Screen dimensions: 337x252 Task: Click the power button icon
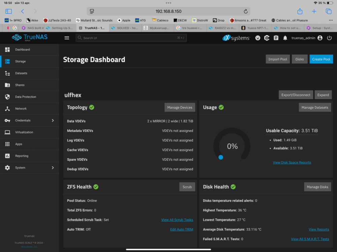click(329, 38)
